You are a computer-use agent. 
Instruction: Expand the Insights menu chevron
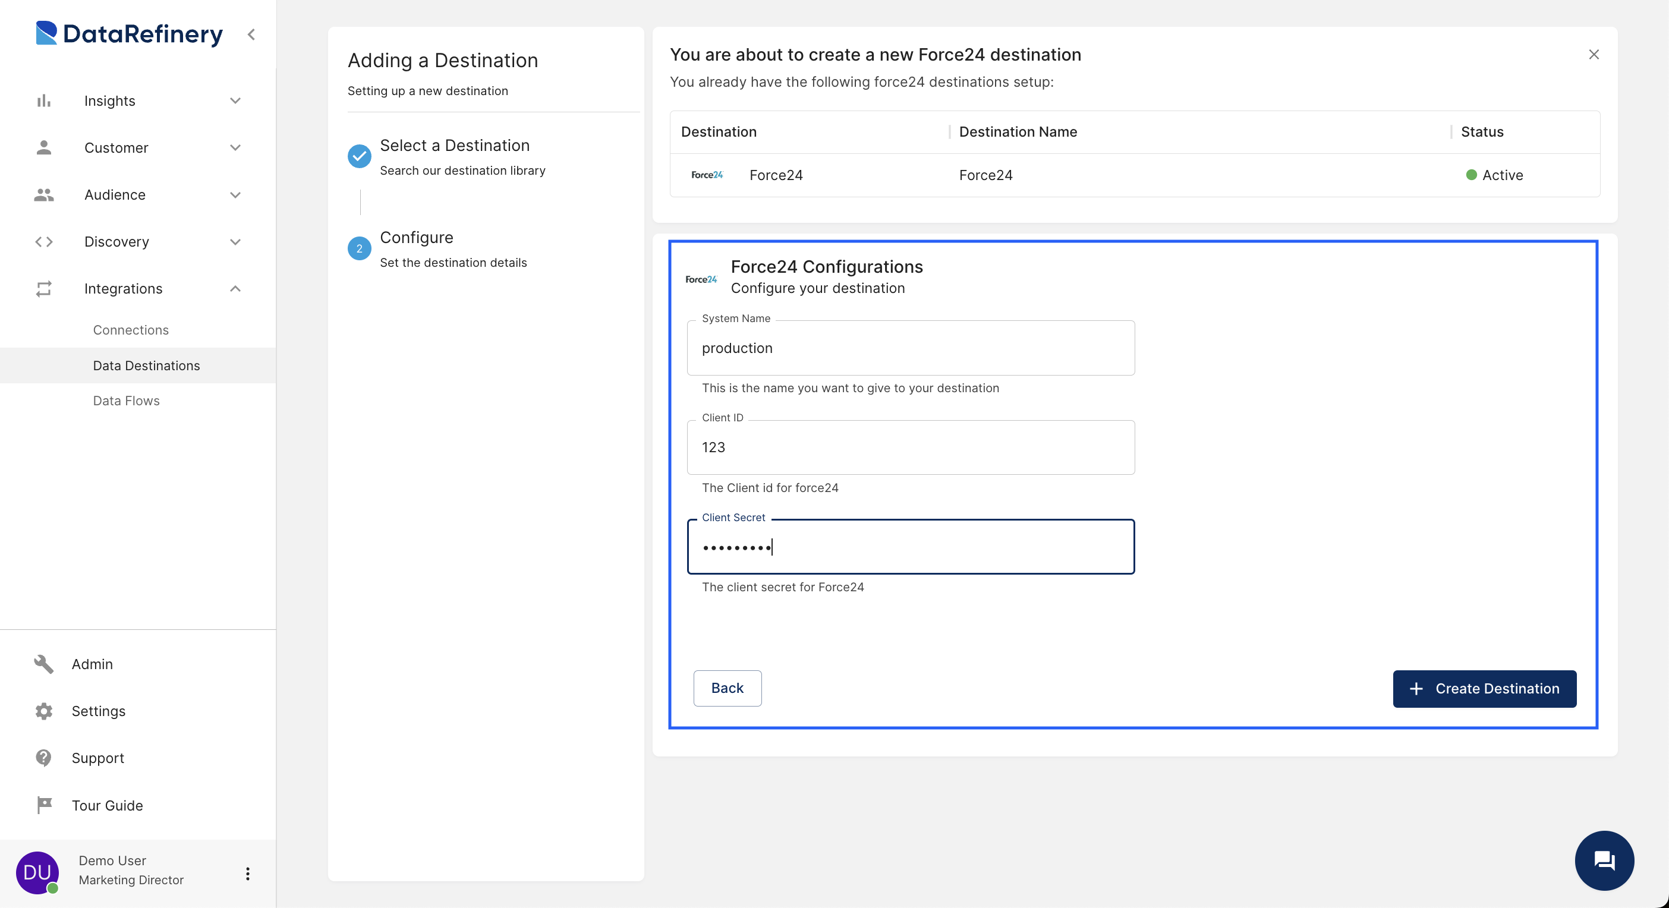(235, 100)
